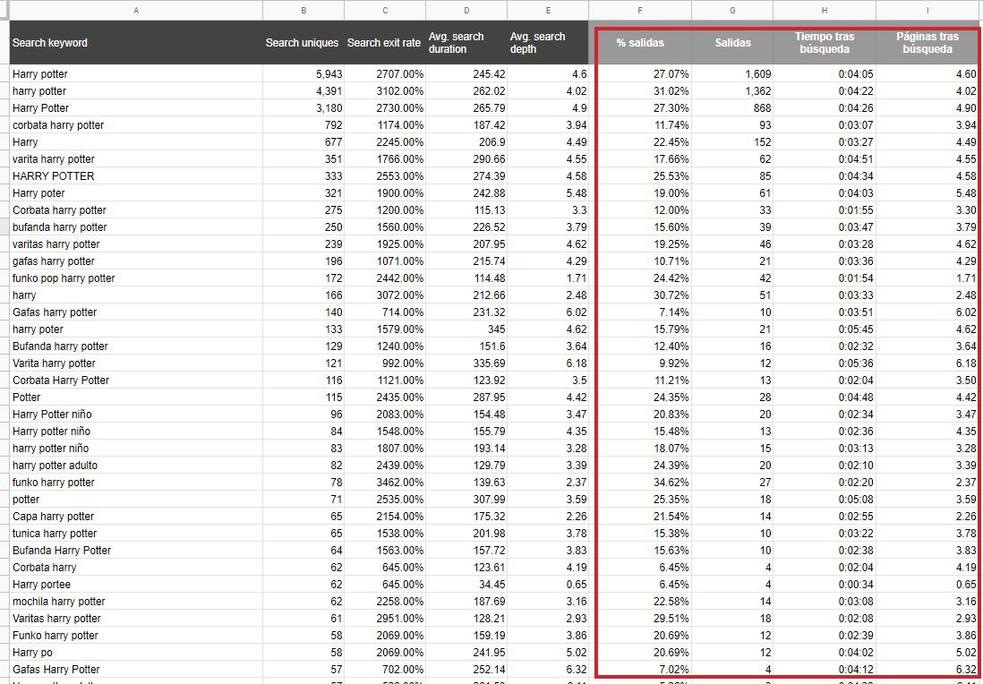Click Salidas value 1,609
Viewport: 983px width, 684px height.
click(732, 74)
